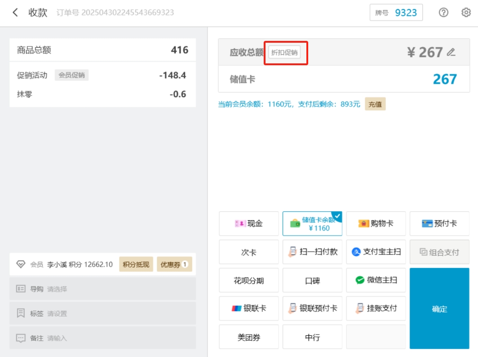Choose 预付卡 payment method
Screen dimensions: 478x357
pos(439,223)
